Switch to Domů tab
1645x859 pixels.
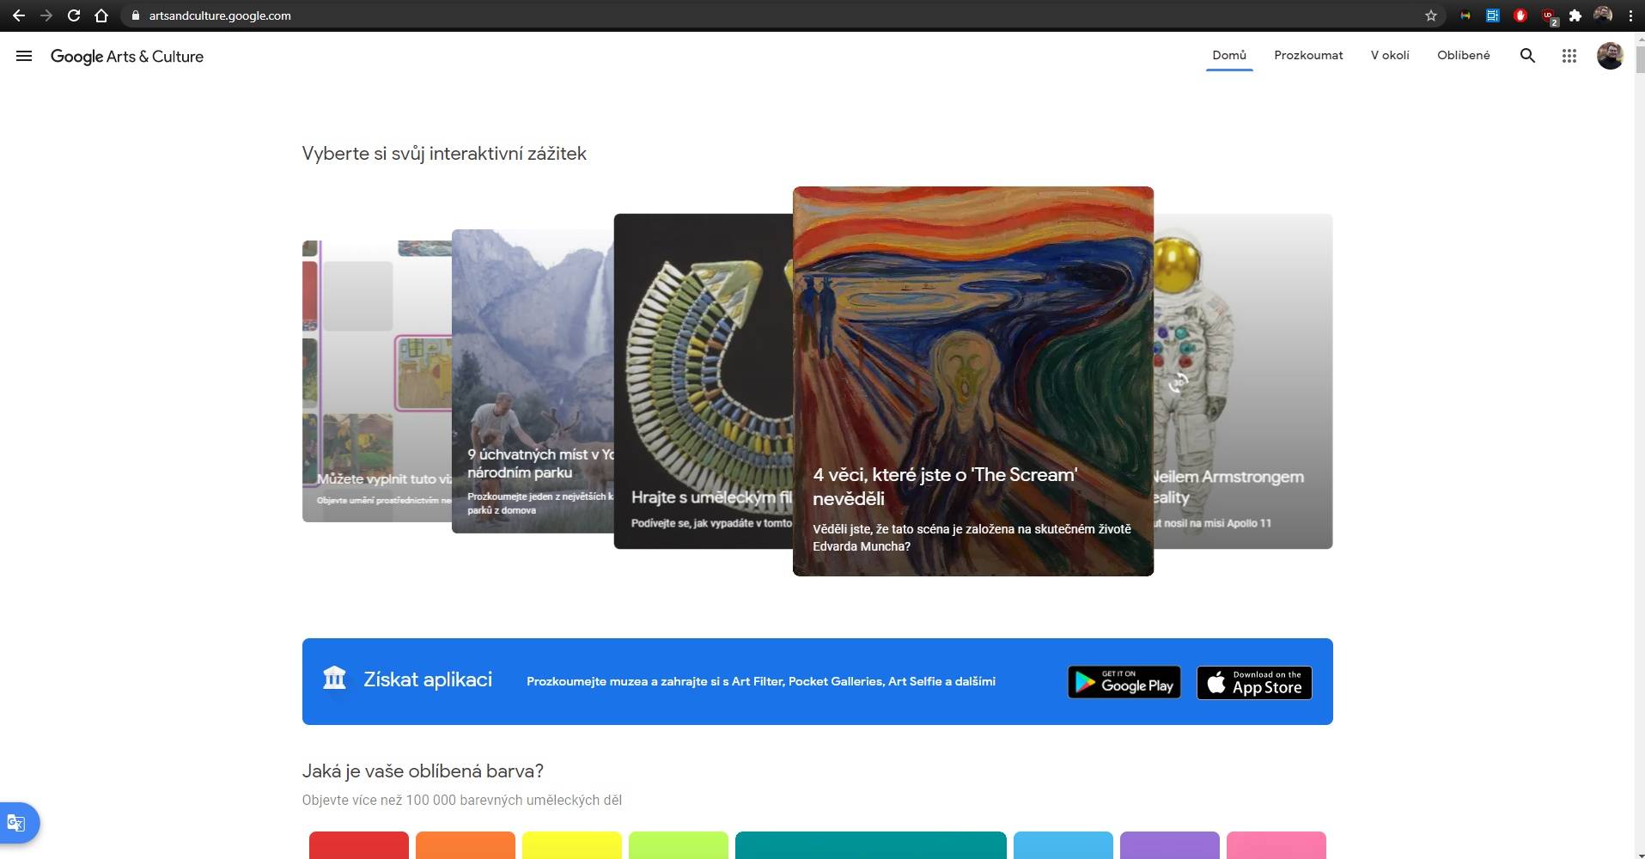point(1228,55)
